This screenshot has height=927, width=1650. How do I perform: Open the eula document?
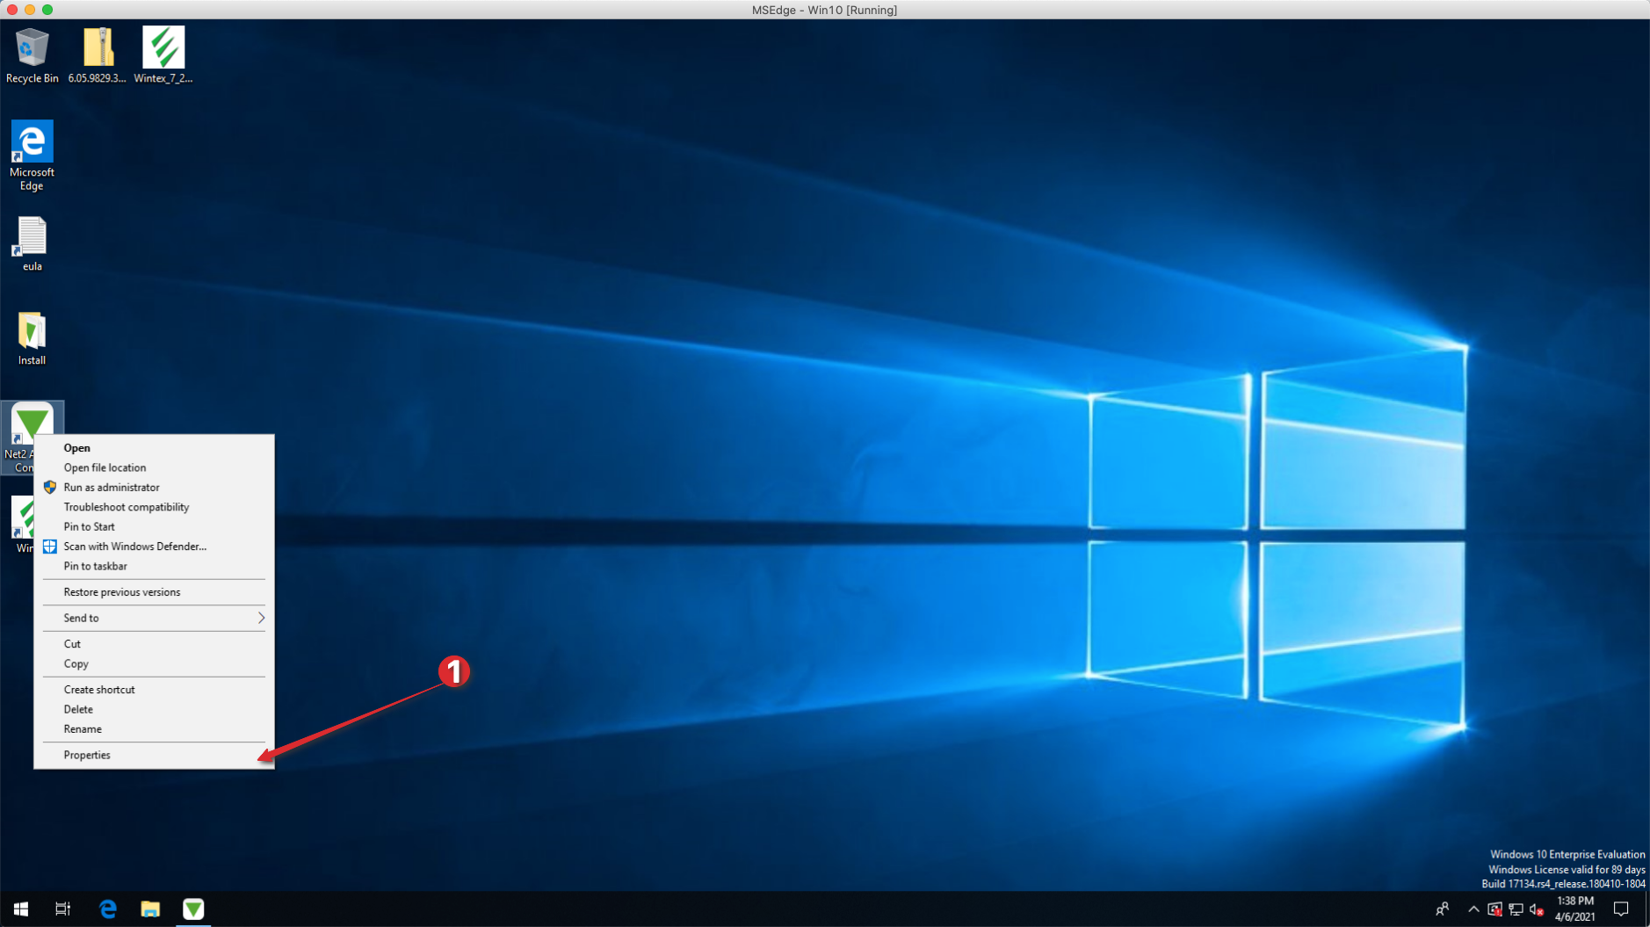click(x=31, y=237)
